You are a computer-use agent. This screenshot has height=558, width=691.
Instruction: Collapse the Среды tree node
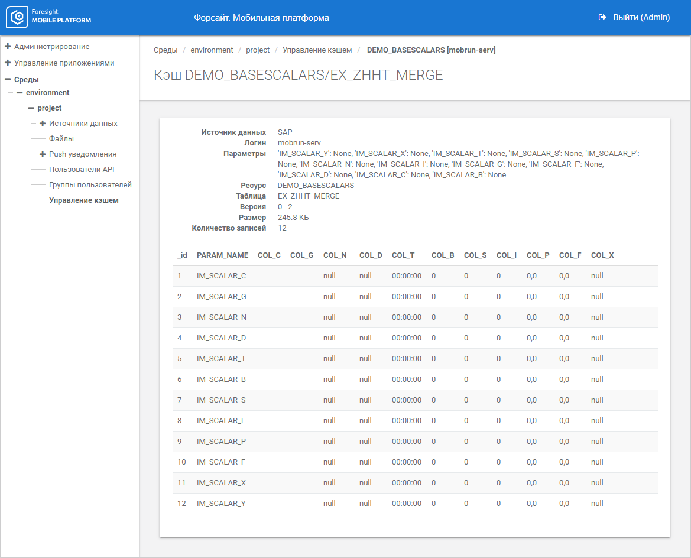coord(8,79)
